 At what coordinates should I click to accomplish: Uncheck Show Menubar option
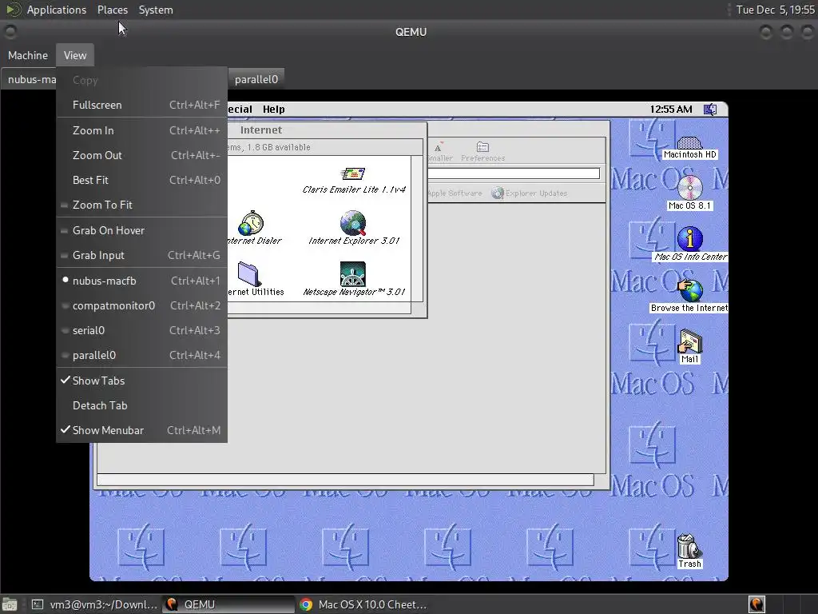(x=141, y=430)
